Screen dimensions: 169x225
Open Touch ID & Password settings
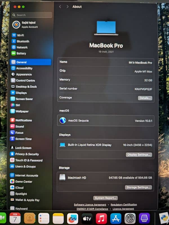click(x=28, y=160)
